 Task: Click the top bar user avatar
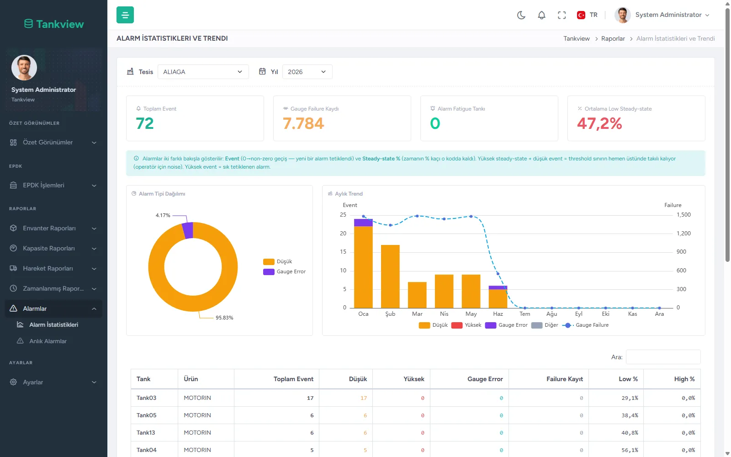click(x=622, y=15)
